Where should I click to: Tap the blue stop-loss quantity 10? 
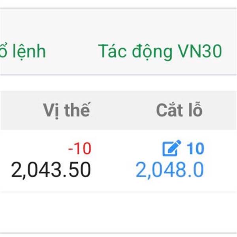(x=195, y=149)
